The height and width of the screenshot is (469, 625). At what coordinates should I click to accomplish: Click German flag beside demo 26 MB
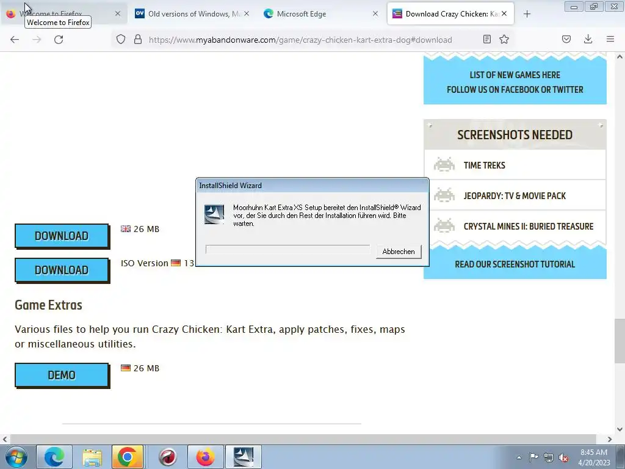tap(126, 368)
